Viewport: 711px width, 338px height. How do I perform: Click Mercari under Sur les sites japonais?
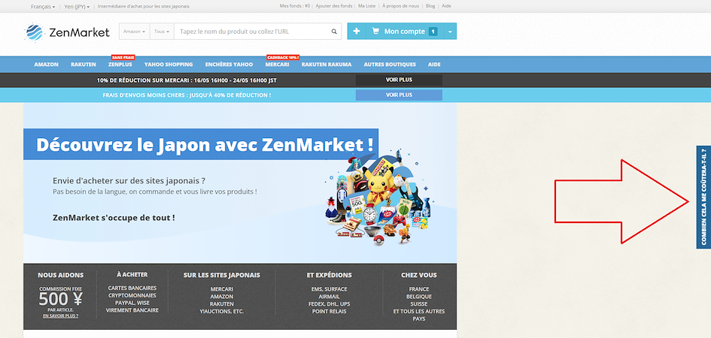tap(222, 289)
